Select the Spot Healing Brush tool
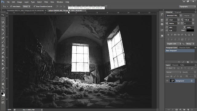197x111 pixels. 3,38
